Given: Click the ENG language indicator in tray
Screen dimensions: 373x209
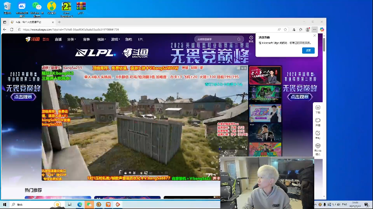Looking at the screenshot, I should [x=344, y=204].
